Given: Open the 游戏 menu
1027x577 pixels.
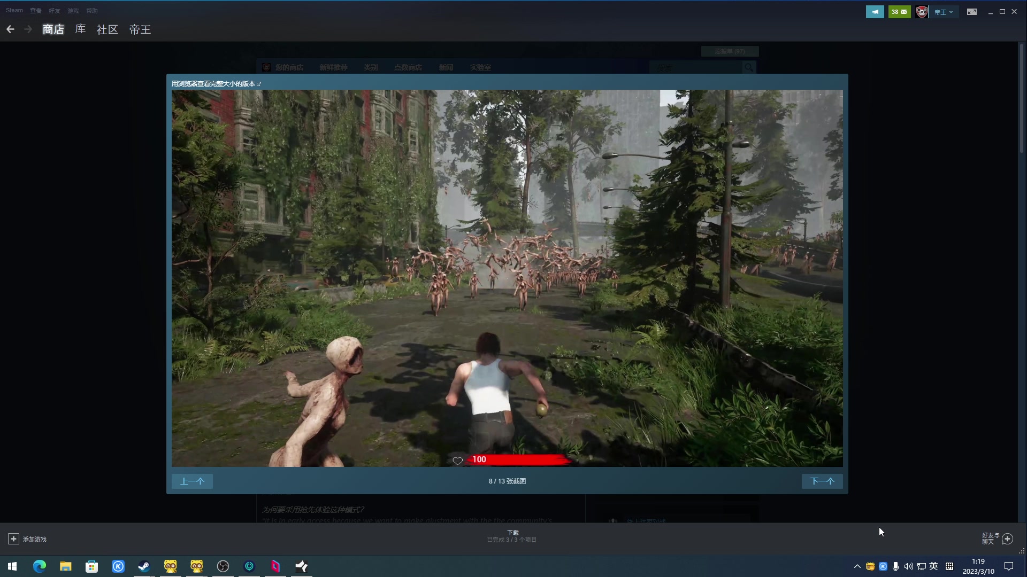Looking at the screenshot, I should (73, 11).
